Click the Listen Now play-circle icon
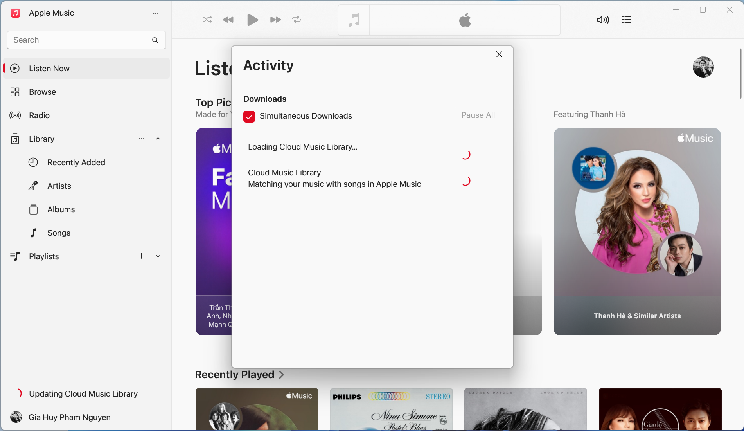This screenshot has height=431, width=744. pos(15,69)
